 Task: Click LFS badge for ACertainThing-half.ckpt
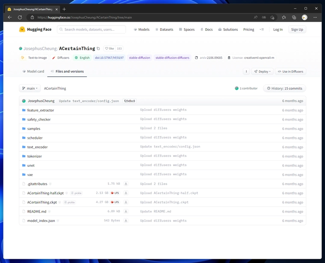[x=115, y=193]
